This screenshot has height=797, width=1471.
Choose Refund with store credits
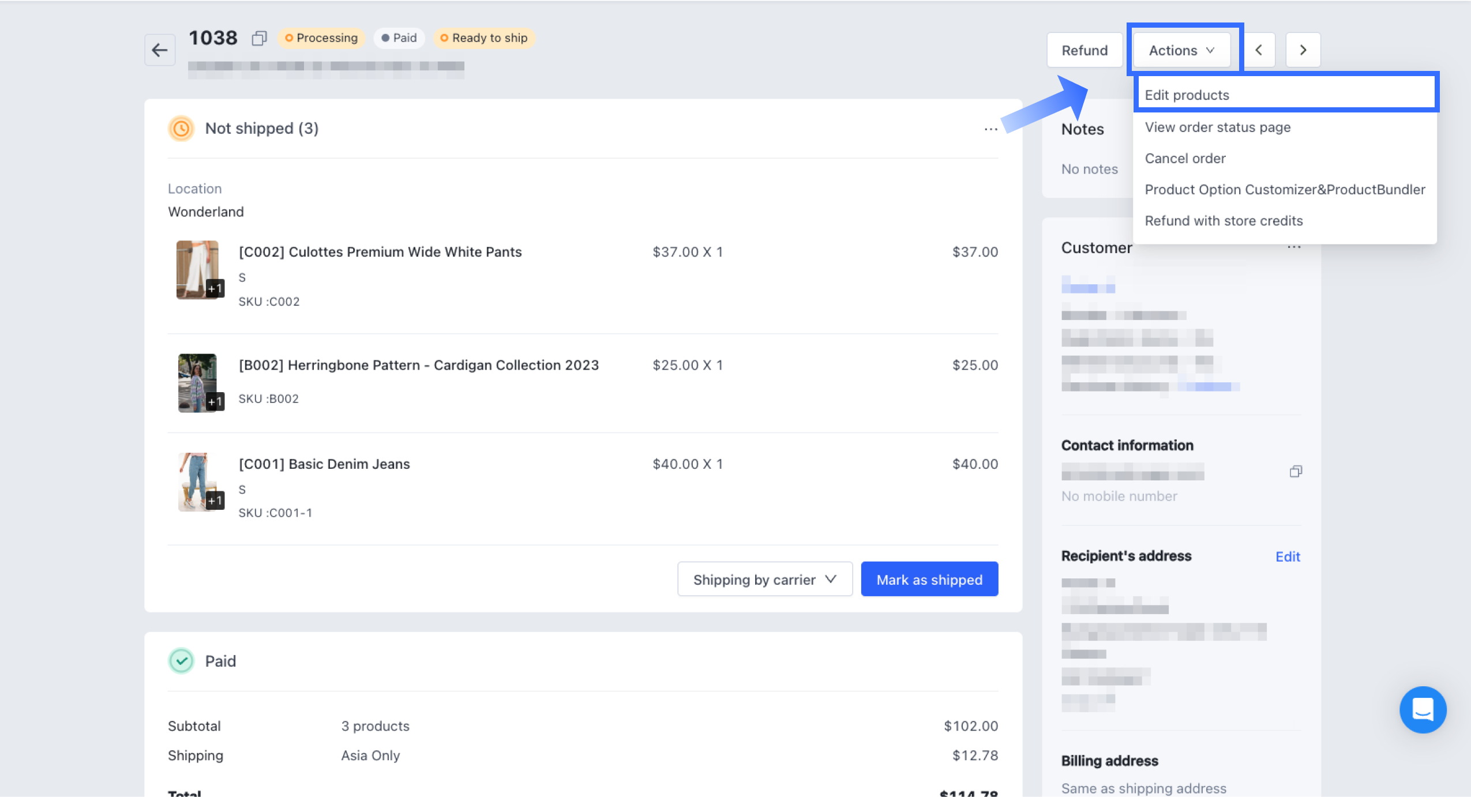pyautogui.click(x=1224, y=220)
